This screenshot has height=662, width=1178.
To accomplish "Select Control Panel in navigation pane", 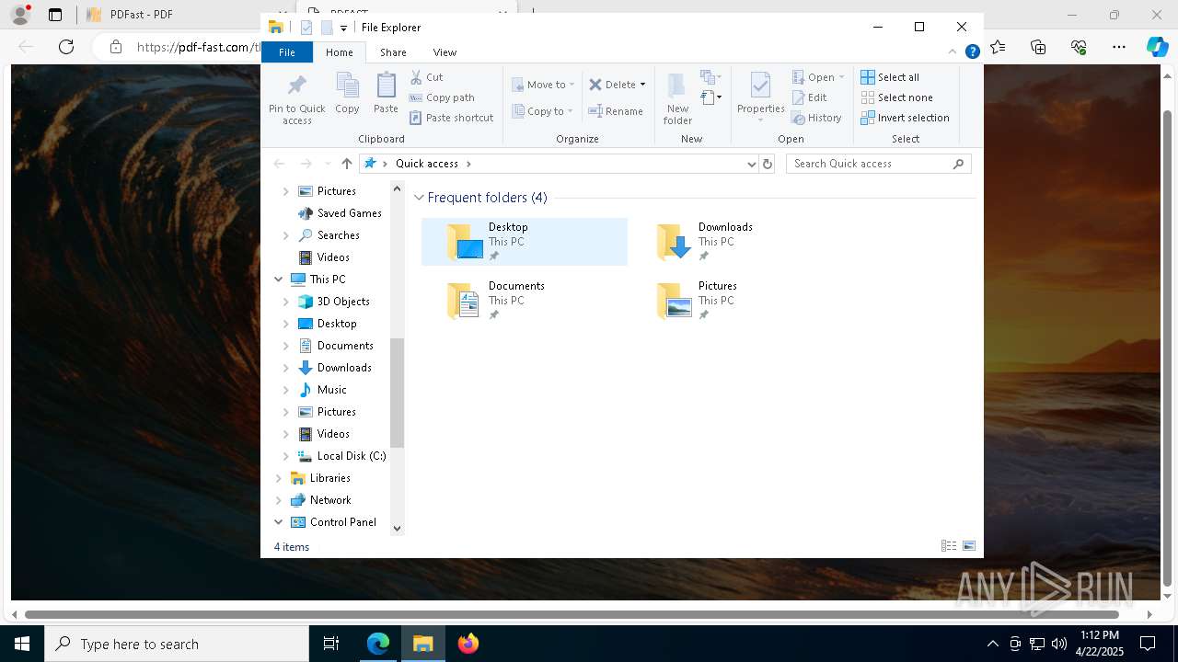I will point(342,522).
